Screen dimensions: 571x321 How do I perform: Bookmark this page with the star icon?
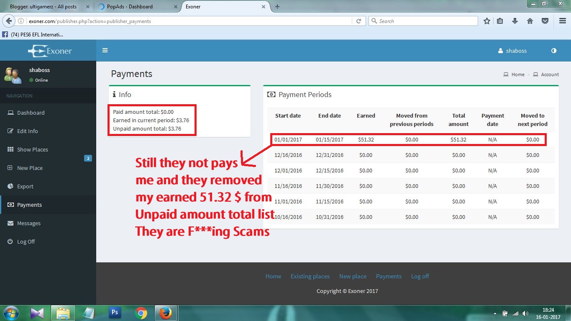point(487,21)
